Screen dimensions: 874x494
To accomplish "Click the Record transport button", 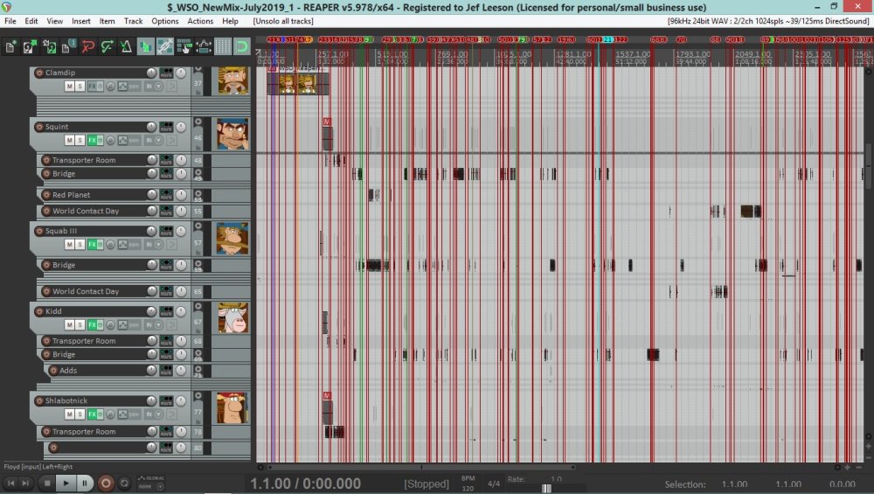I will [x=106, y=483].
